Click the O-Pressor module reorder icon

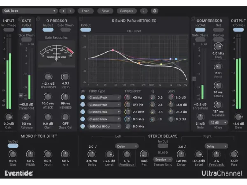pyautogui.click(x=38, y=19)
